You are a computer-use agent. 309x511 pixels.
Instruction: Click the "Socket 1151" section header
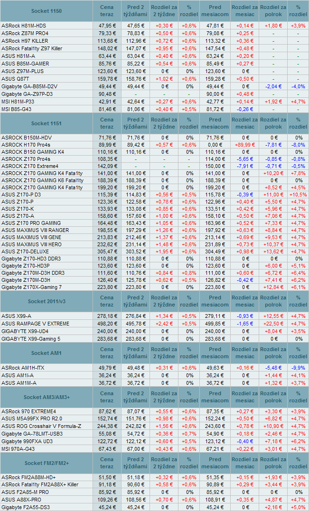(x=47, y=123)
